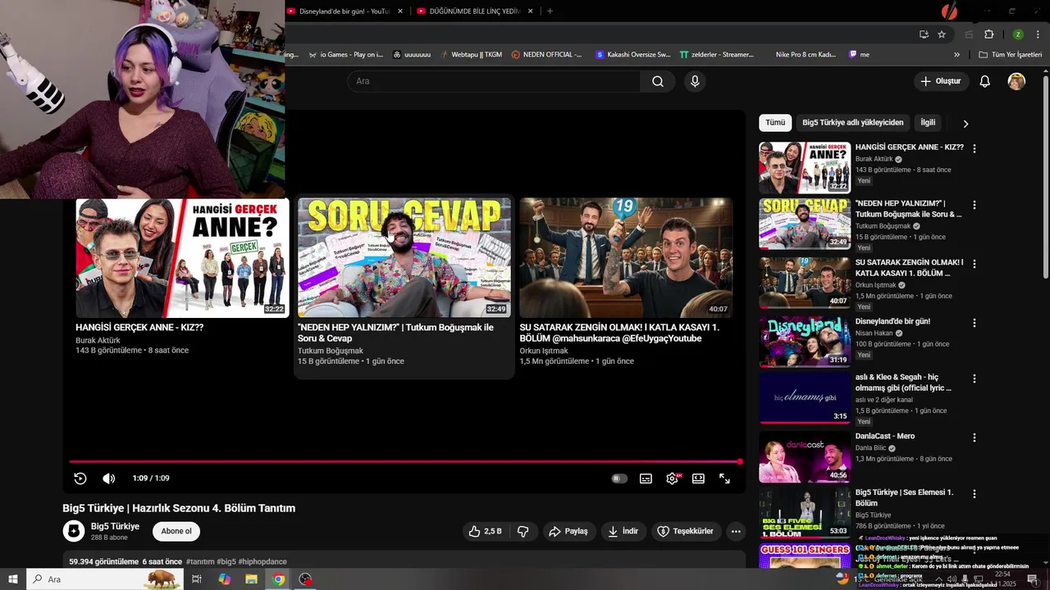Open the Twitch me bookmark
The width and height of the screenshot is (1050, 590).
pyautogui.click(x=859, y=55)
